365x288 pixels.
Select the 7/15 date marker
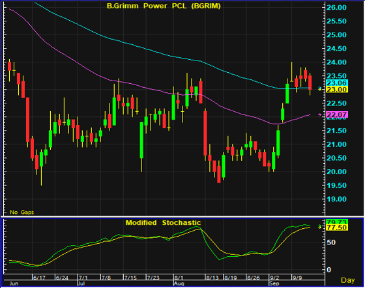pos(130,278)
